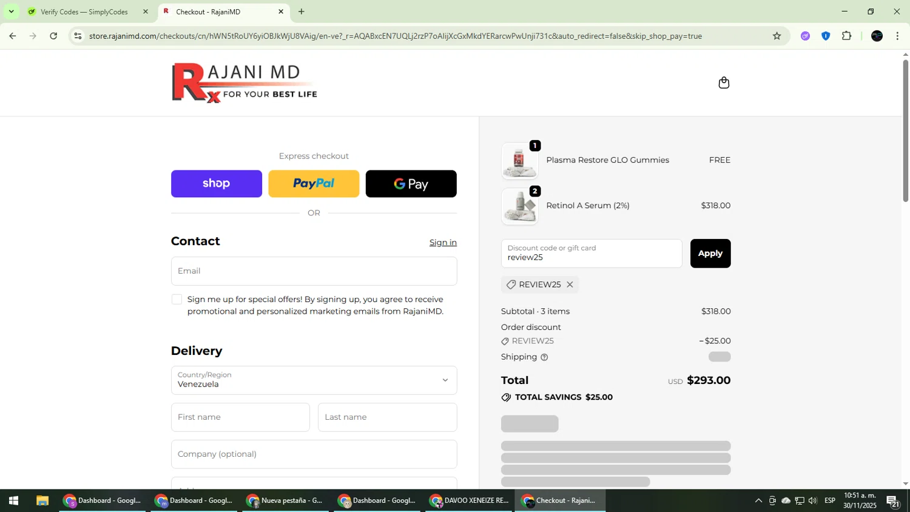Click the shipping help question icon
This screenshot has height=512, width=910.
544,357
